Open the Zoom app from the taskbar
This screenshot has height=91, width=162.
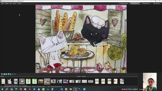[x=84, y=89]
